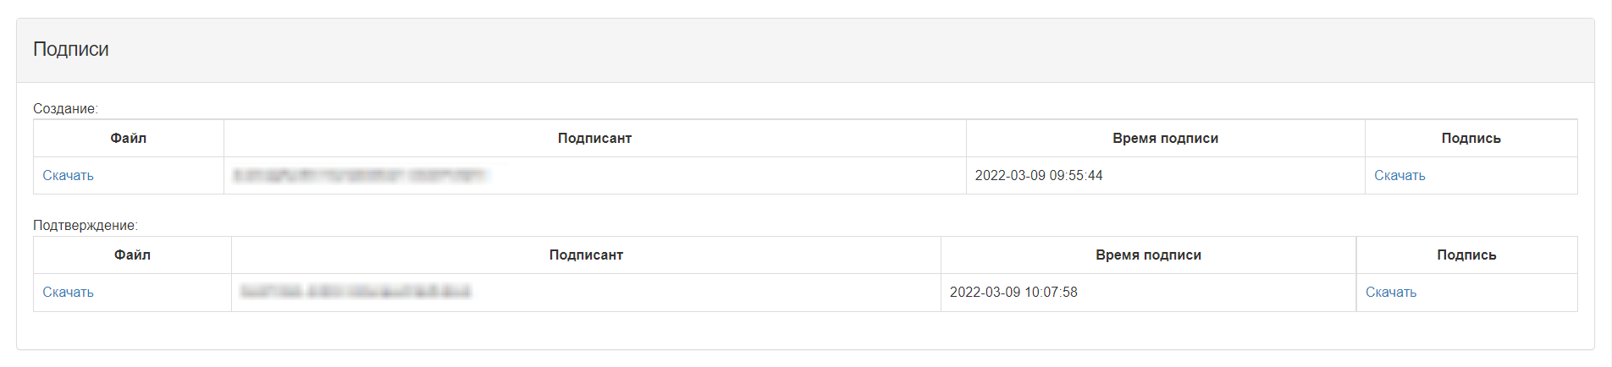Download the file in the Подтверждение table
This screenshot has width=1612, height=367.
[x=68, y=292]
